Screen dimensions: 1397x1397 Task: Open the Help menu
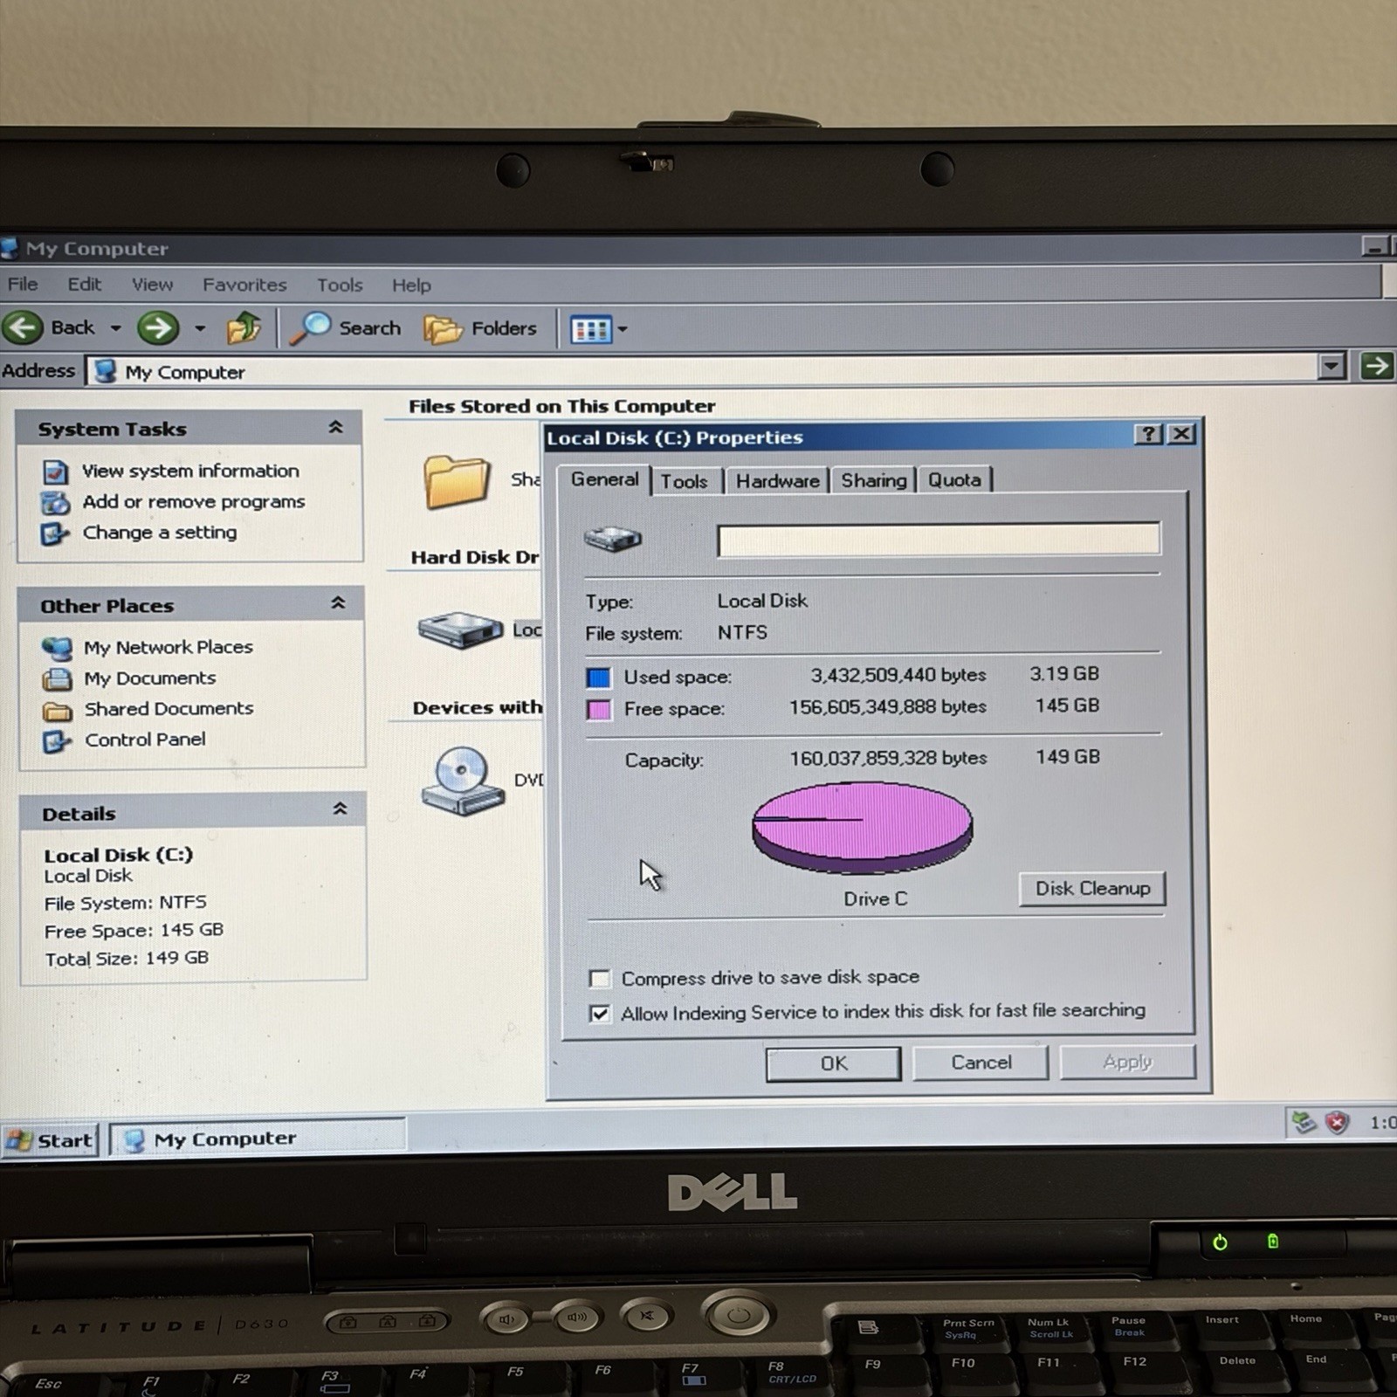pos(411,286)
